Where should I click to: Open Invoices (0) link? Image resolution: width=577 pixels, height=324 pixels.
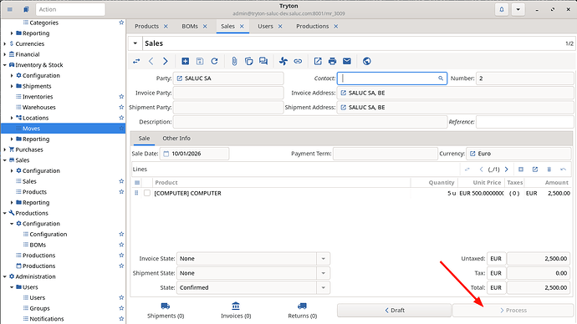point(236,311)
